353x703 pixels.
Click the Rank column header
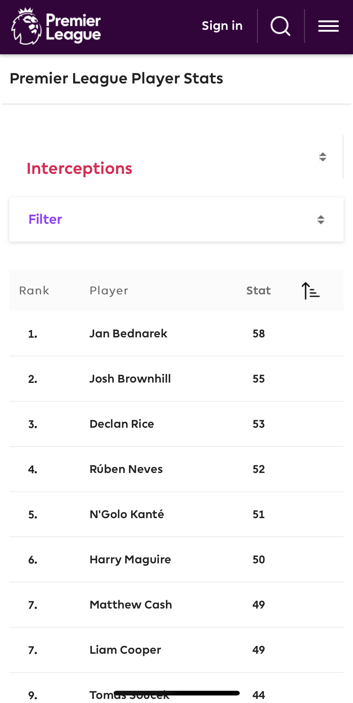[x=34, y=291]
